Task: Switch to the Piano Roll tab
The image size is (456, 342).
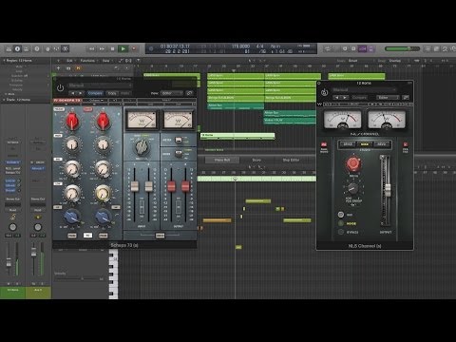Action: tap(222, 160)
